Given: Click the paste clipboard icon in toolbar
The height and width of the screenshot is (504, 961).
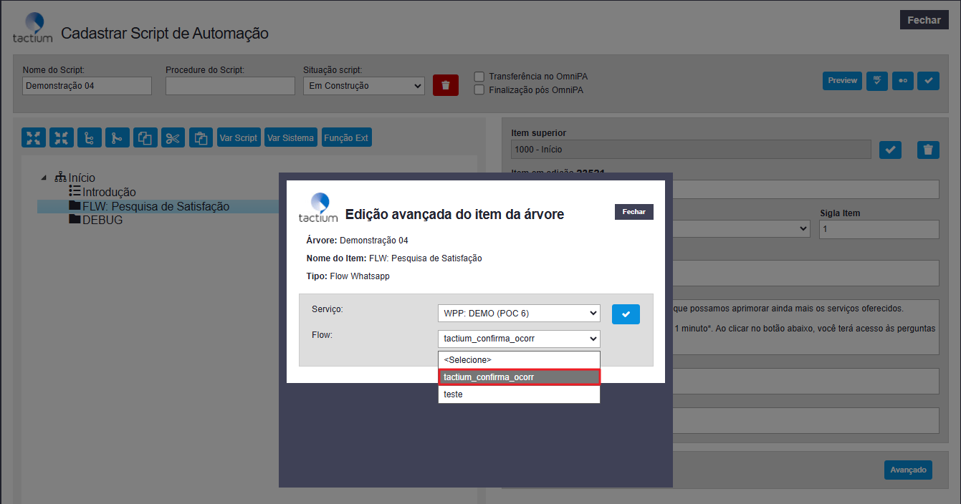Looking at the screenshot, I should (201, 138).
